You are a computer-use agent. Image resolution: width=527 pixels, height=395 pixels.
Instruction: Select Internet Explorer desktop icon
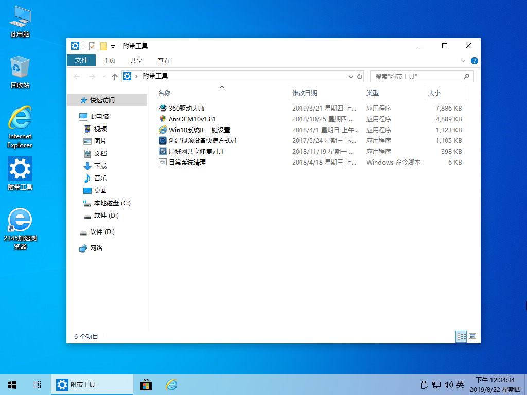click(x=20, y=127)
